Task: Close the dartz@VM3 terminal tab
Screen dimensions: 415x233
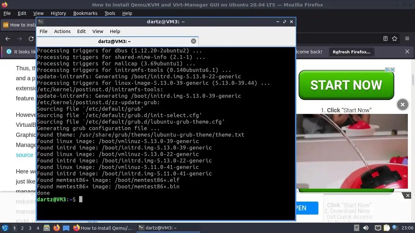Action: (x=194, y=41)
